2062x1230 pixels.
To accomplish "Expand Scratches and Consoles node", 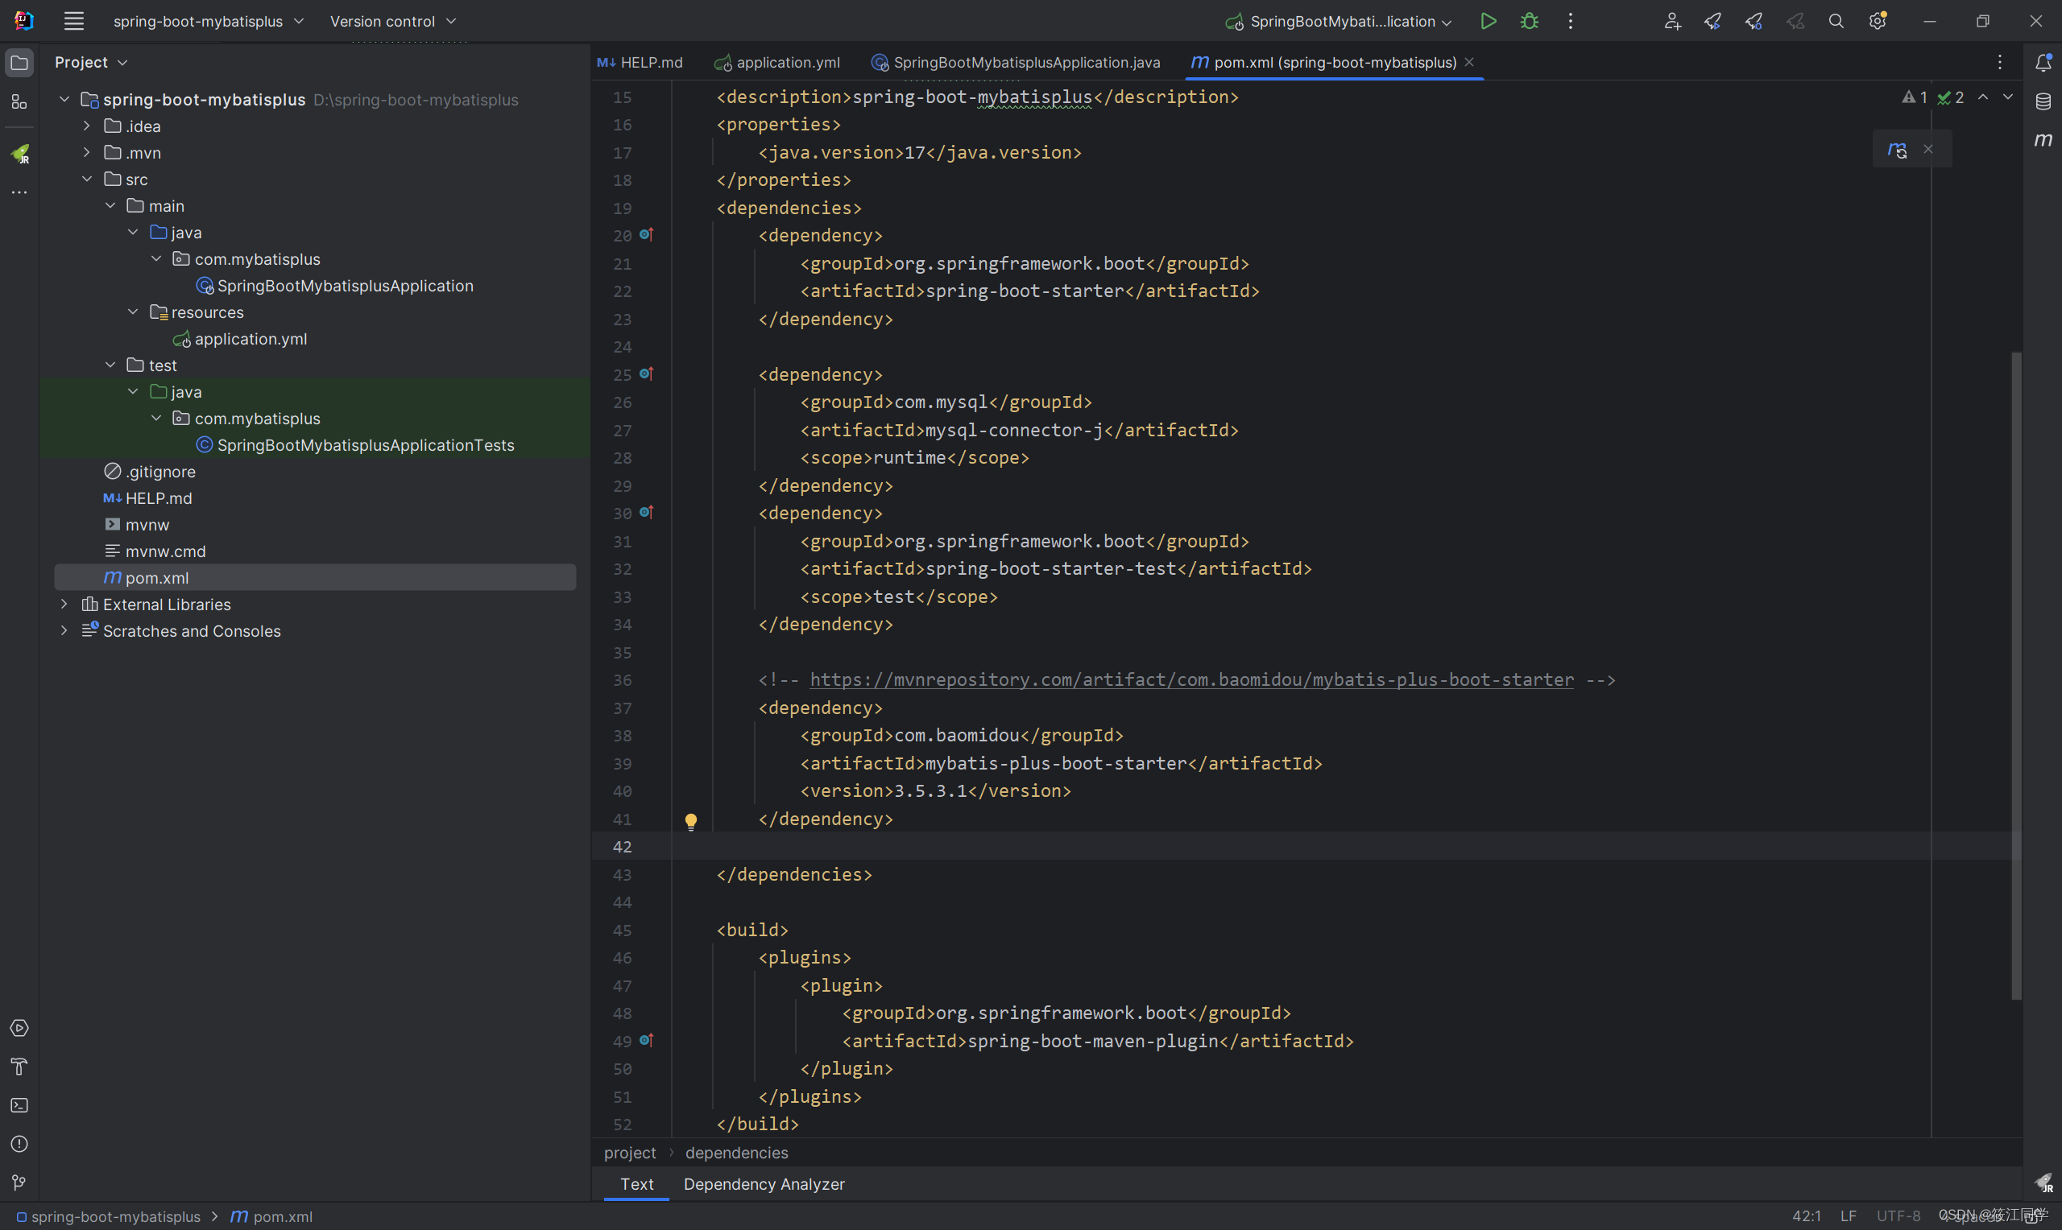I will click(x=64, y=631).
